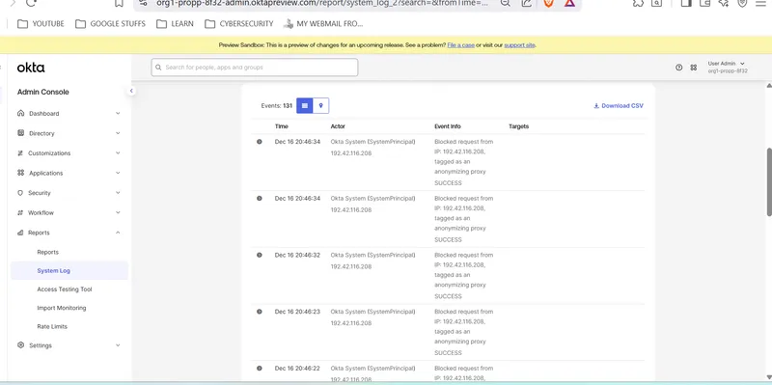Open GOOGLE STUFFS bookmarks folder
This screenshot has width=772, height=385.
110,23
